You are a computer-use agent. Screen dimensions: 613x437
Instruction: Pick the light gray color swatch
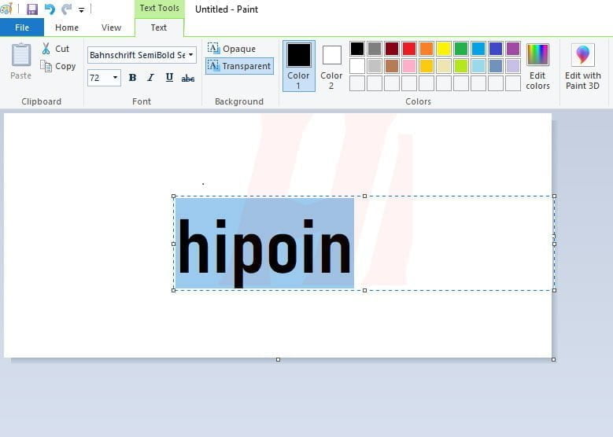tap(375, 66)
